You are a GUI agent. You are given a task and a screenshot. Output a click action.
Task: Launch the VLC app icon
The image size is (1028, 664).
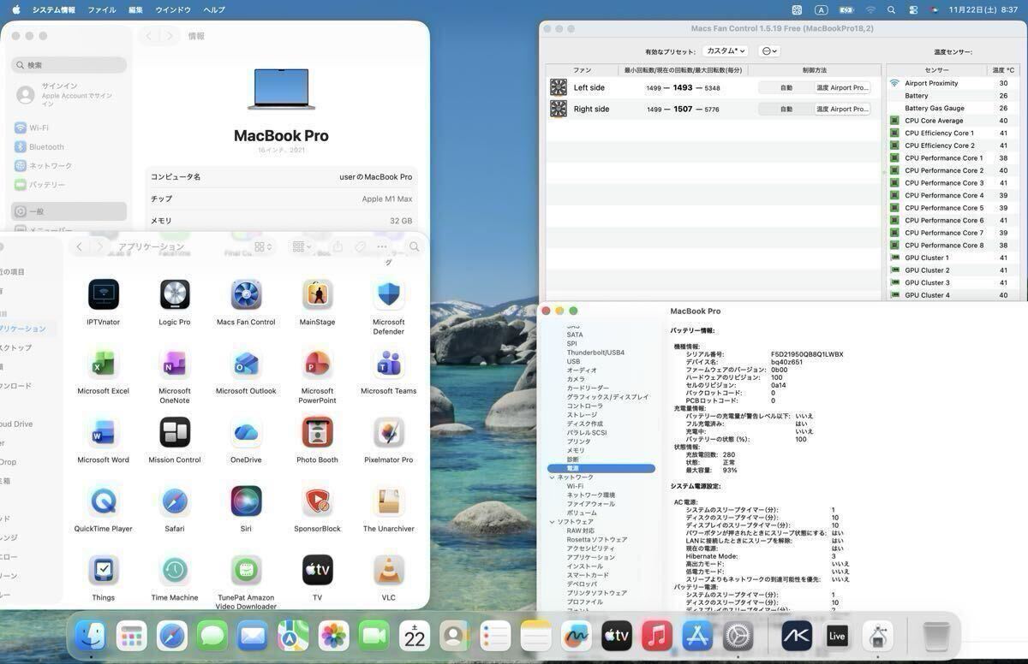388,571
